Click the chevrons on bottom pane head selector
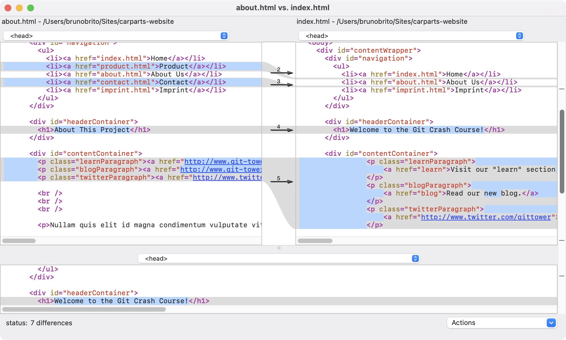The width and height of the screenshot is (566, 340). coord(415,258)
